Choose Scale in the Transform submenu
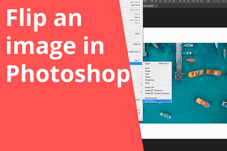Viewport: 227px width, 151px height. click(157, 68)
